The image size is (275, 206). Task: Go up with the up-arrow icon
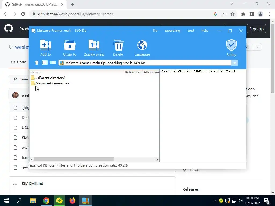click(x=37, y=62)
